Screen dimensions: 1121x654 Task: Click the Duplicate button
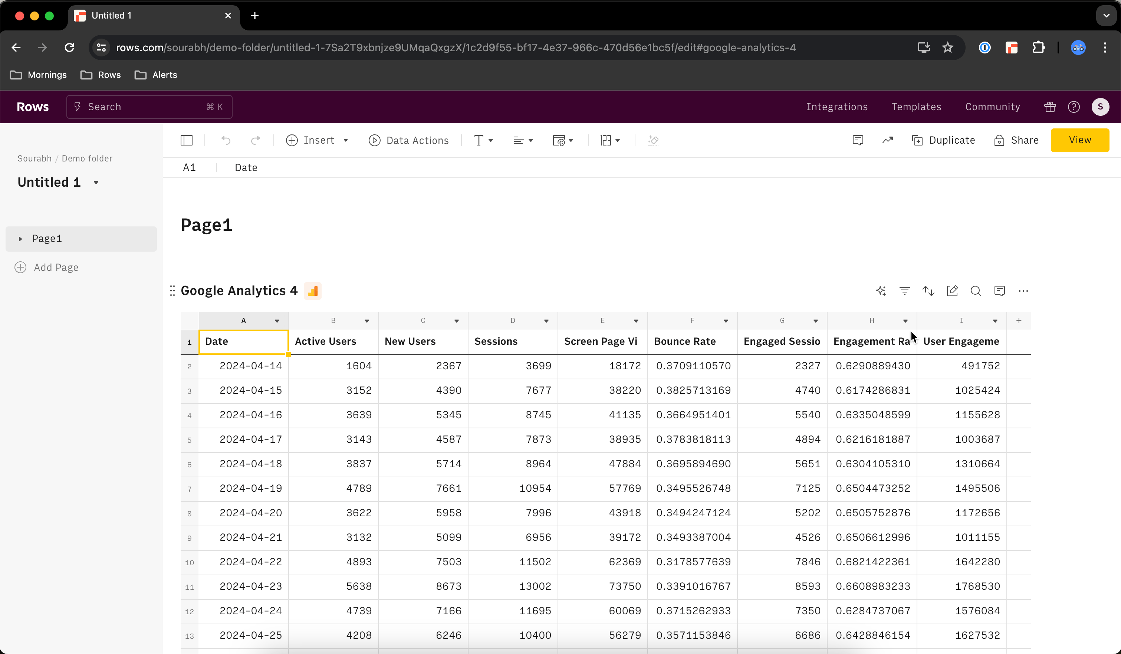coord(944,140)
